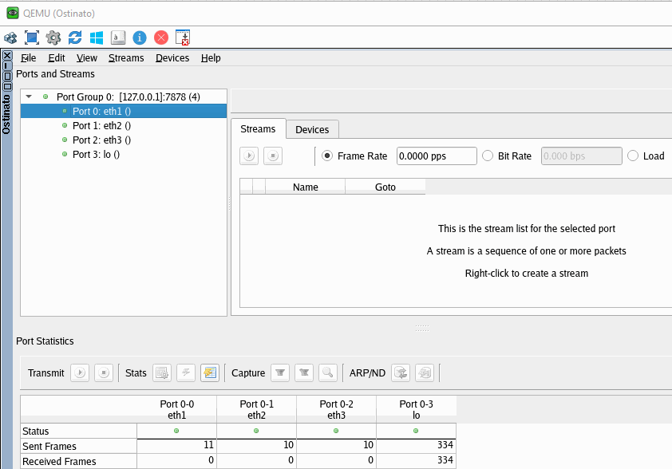Open the stats filter columns icon
Screen dimensions: 672x469
coord(209,372)
